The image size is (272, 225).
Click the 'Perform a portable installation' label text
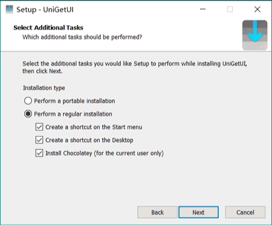[74, 101]
